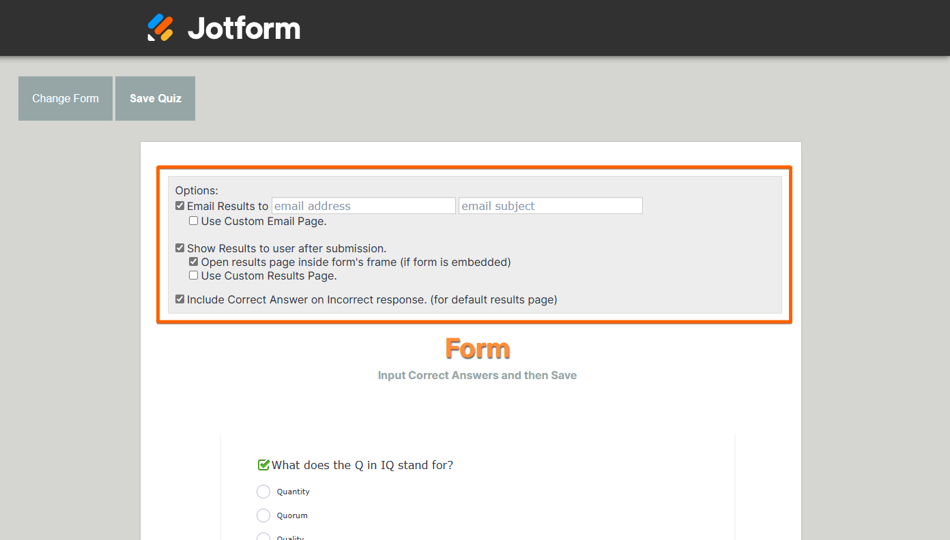Screen dimensions: 950x540
Task: Focus the email subject input field
Action: pyautogui.click(x=550, y=206)
